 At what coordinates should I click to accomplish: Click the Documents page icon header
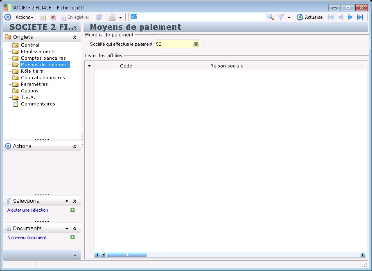tap(8, 228)
